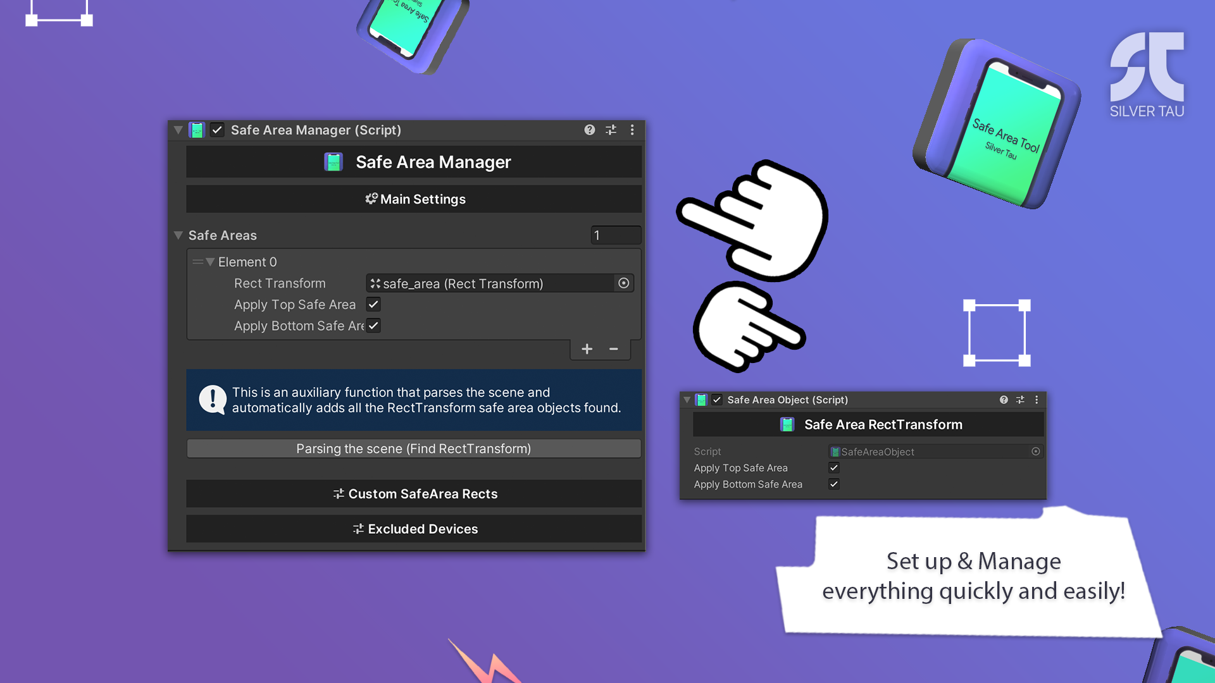Open presets icon on Safe Area Object header
The width and height of the screenshot is (1215, 683).
(x=1020, y=400)
